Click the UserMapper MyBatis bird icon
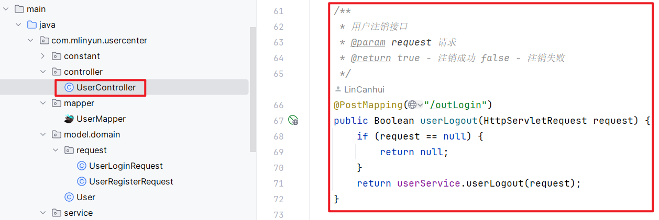The width and height of the screenshot is (659, 220). pyautogui.click(x=69, y=119)
